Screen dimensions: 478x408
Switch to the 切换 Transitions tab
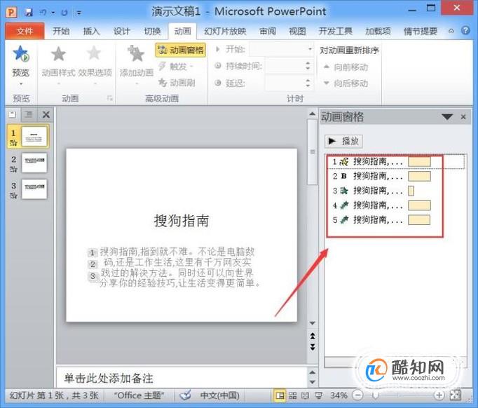point(152,31)
